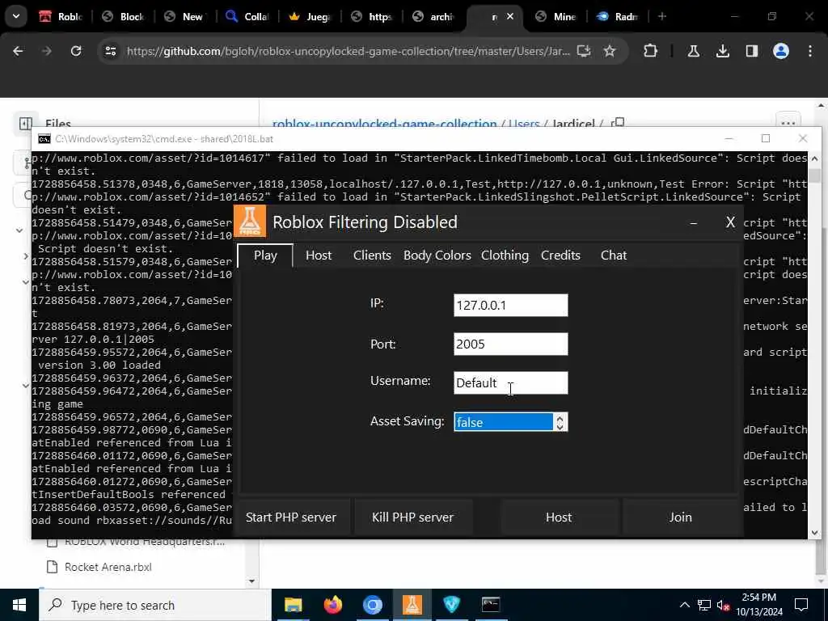
Task: Open the tab search dropdown arrow
Action: (x=16, y=16)
